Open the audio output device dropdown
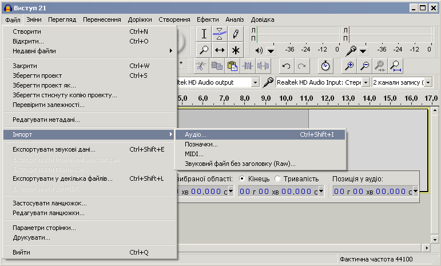 [255, 83]
